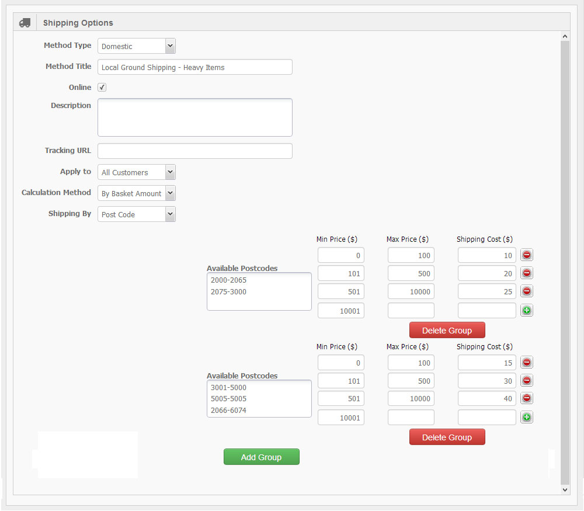Click the scrollbar down arrow
The width and height of the screenshot is (584, 511).
pyautogui.click(x=565, y=490)
